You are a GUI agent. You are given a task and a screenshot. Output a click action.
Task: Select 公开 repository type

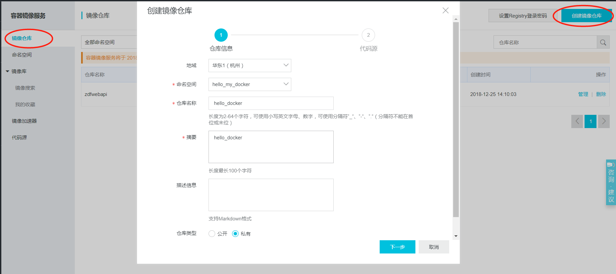[x=212, y=234]
